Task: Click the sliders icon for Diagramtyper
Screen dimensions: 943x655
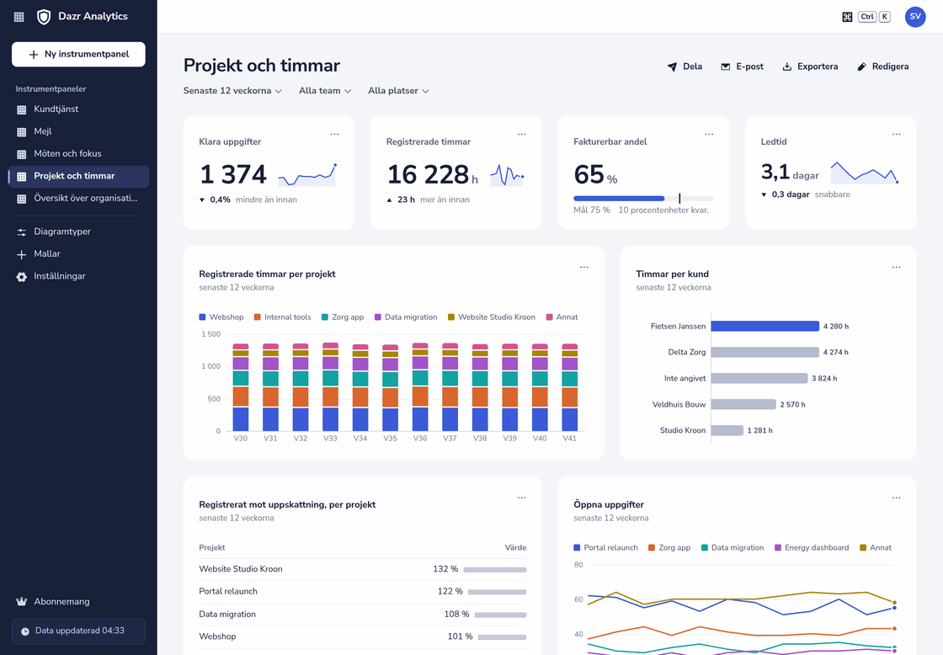Action: click(x=22, y=232)
